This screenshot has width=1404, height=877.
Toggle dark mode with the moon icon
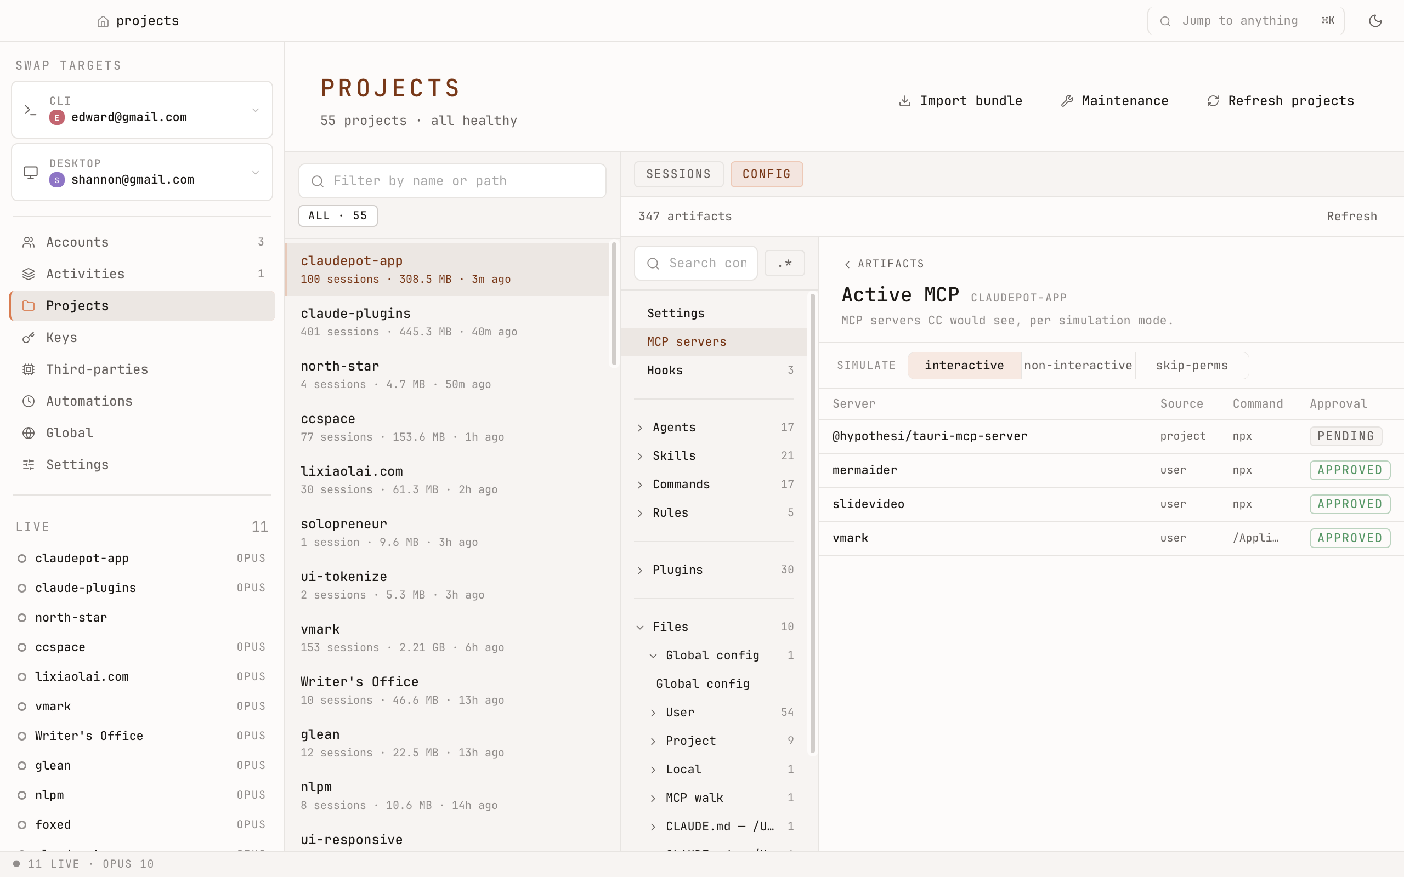pyautogui.click(x=1375, y=20)
